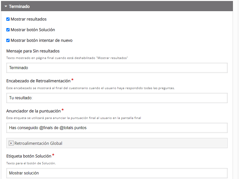Viewport: 239px width, 179px height.
Task: Click the Anunciador de la puntuación input
Action: click(117, 128)
